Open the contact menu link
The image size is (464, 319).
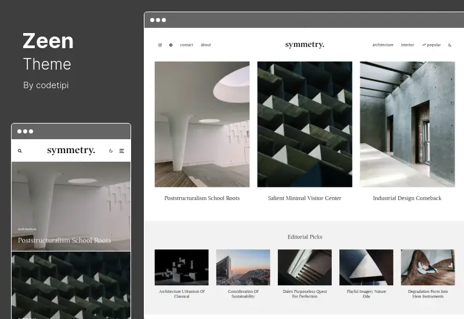click(x=186, y=45)
